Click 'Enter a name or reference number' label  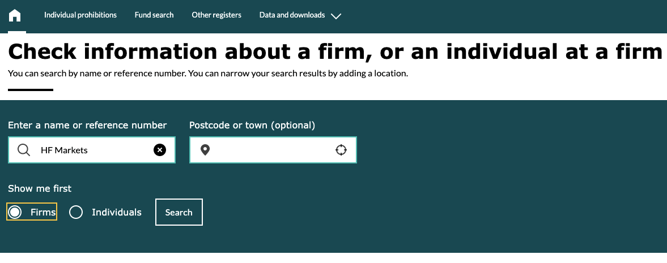88,126
